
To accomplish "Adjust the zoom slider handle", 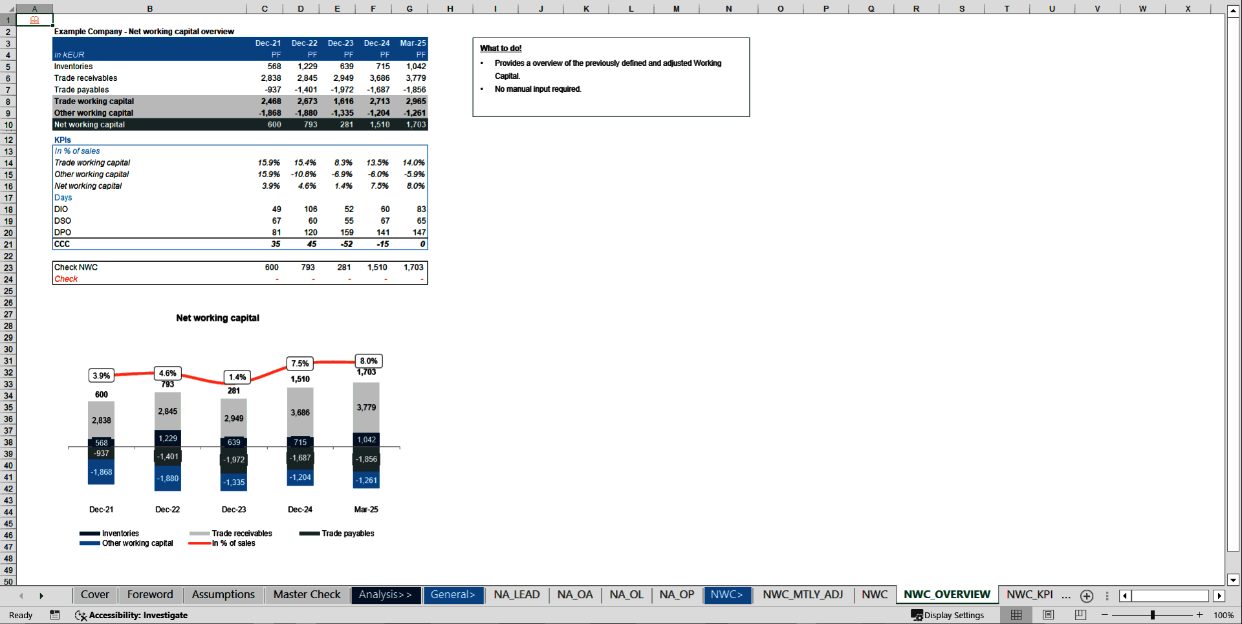I will [x=1153, y=615].
